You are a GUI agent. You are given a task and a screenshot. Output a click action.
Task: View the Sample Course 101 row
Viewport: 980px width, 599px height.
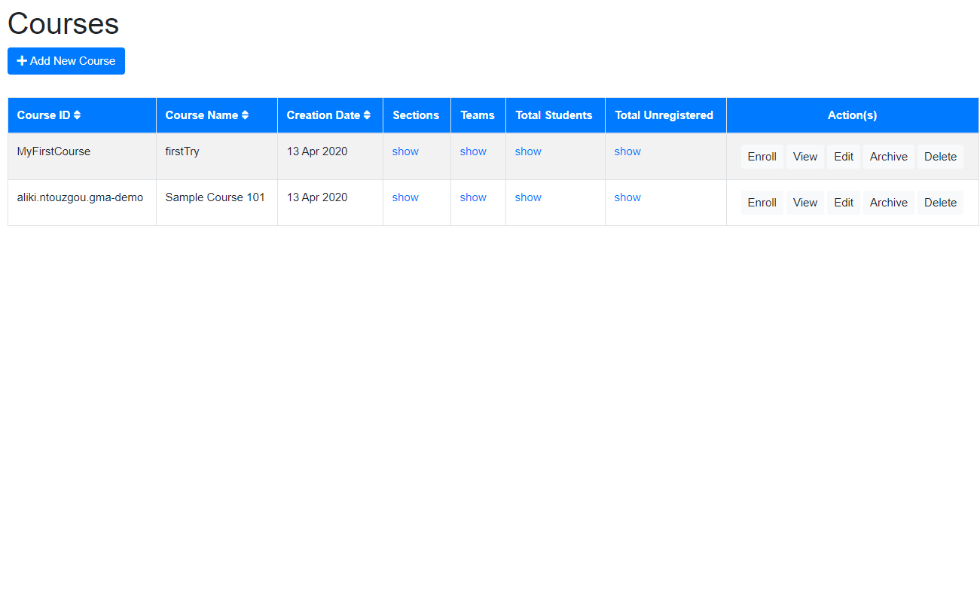805,203
